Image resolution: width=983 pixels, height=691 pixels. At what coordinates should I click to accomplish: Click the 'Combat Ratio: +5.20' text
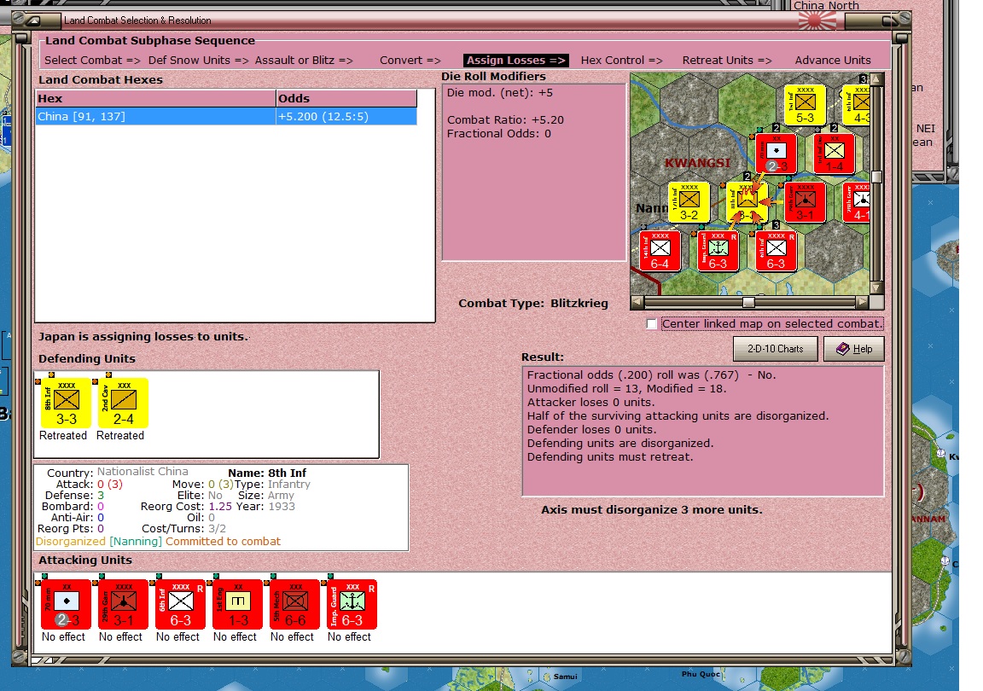click(505, 119)
